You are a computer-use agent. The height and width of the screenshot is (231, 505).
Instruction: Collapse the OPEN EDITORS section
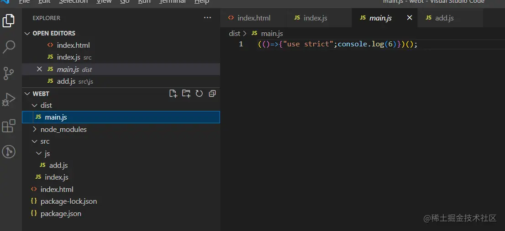[x=53, y=33]
